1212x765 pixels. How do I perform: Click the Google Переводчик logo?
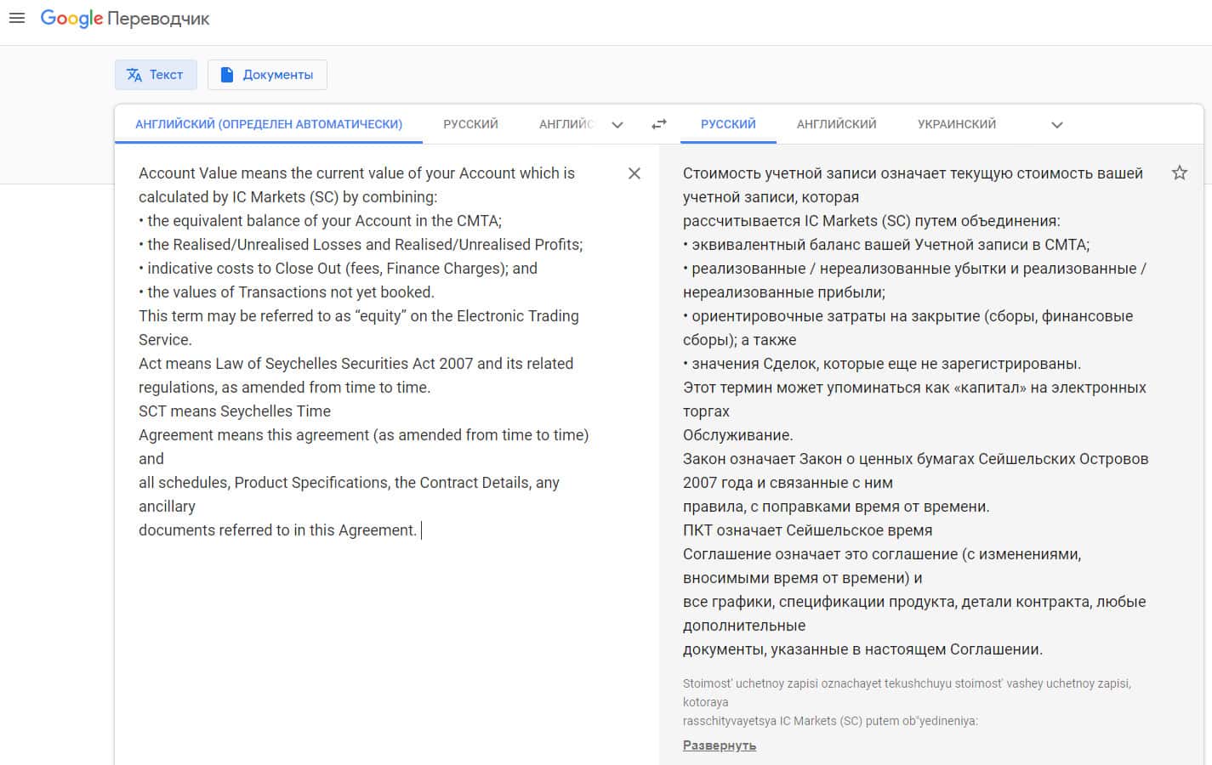(x=125, y=19)
